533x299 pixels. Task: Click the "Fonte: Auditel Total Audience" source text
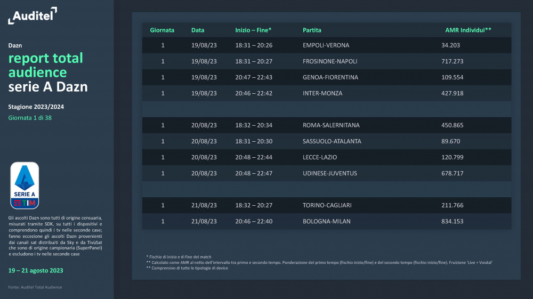(x=35, y=287)
